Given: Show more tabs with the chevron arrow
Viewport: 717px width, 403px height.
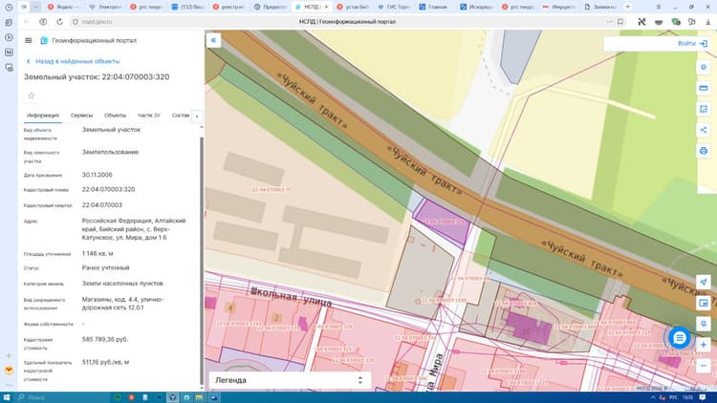Looking at the screenshot, I should (x=197, y=117).
